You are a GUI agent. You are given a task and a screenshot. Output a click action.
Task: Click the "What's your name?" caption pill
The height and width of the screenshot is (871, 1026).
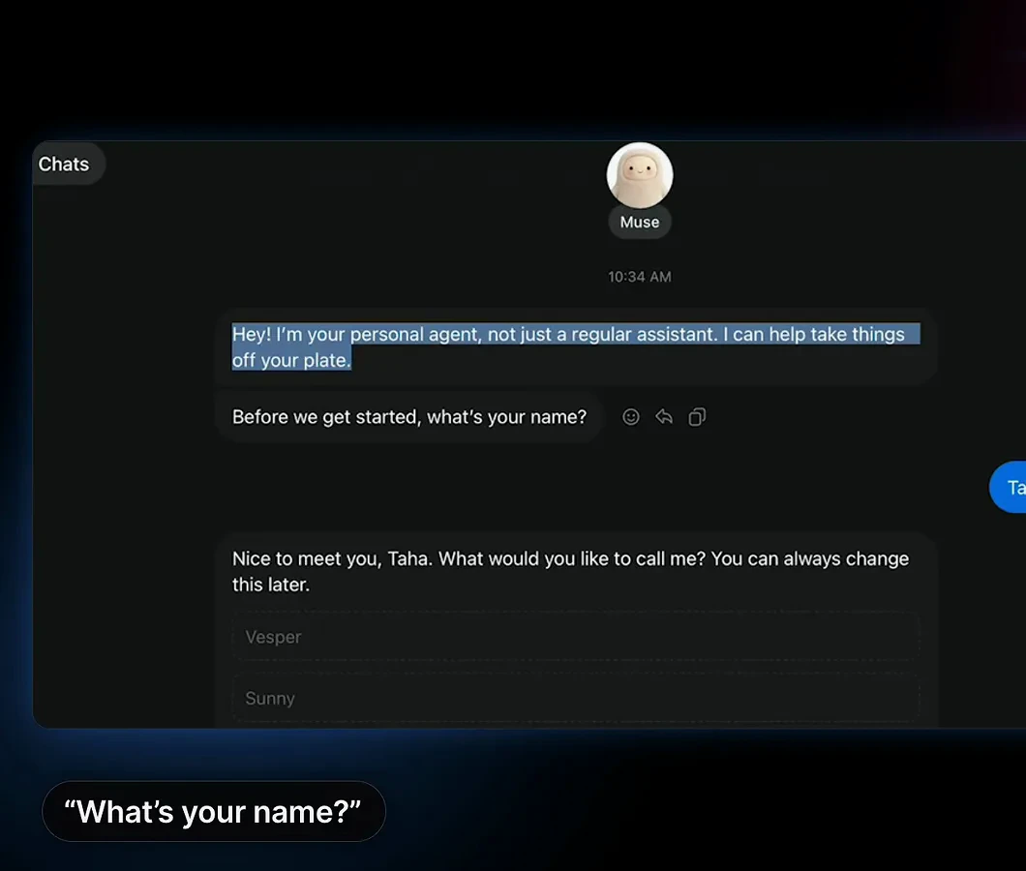213,811
